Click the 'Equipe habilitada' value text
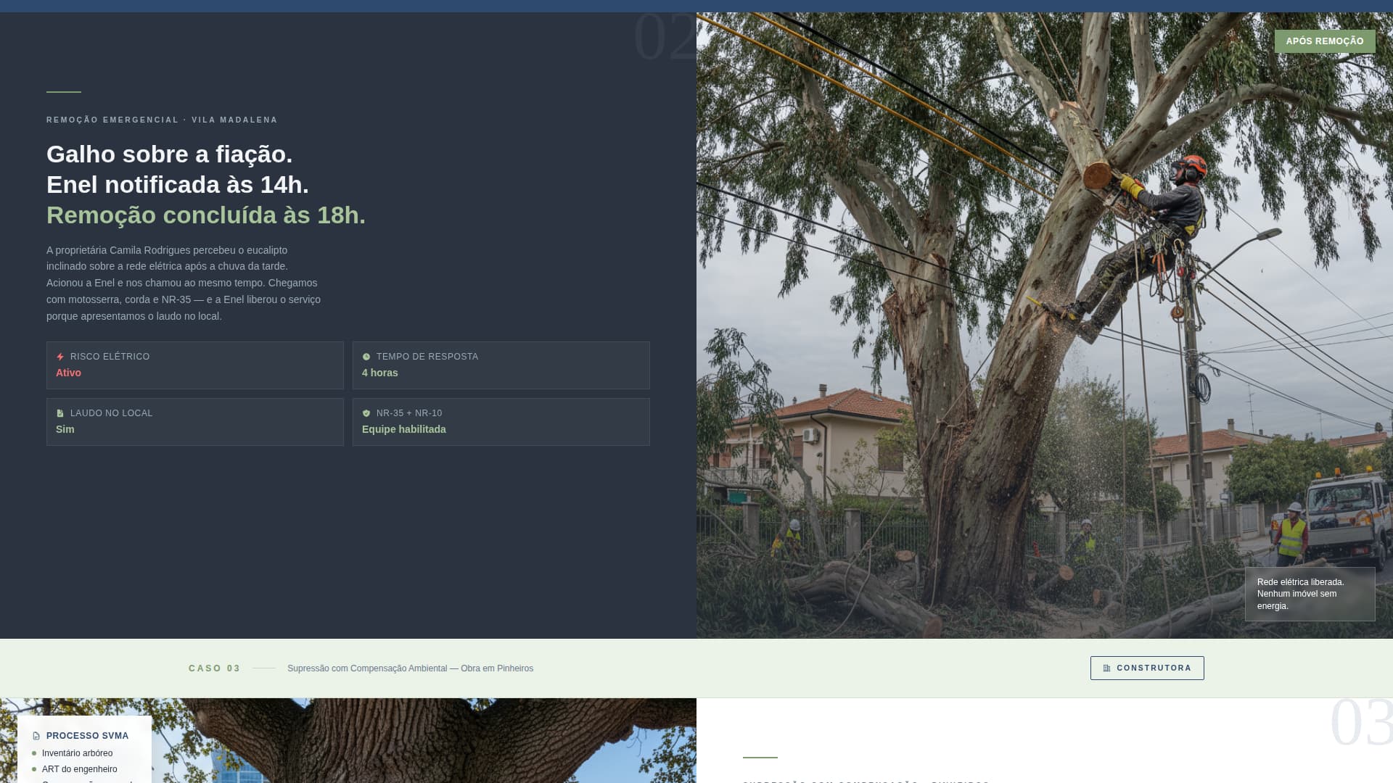 (x=403, y=429)
